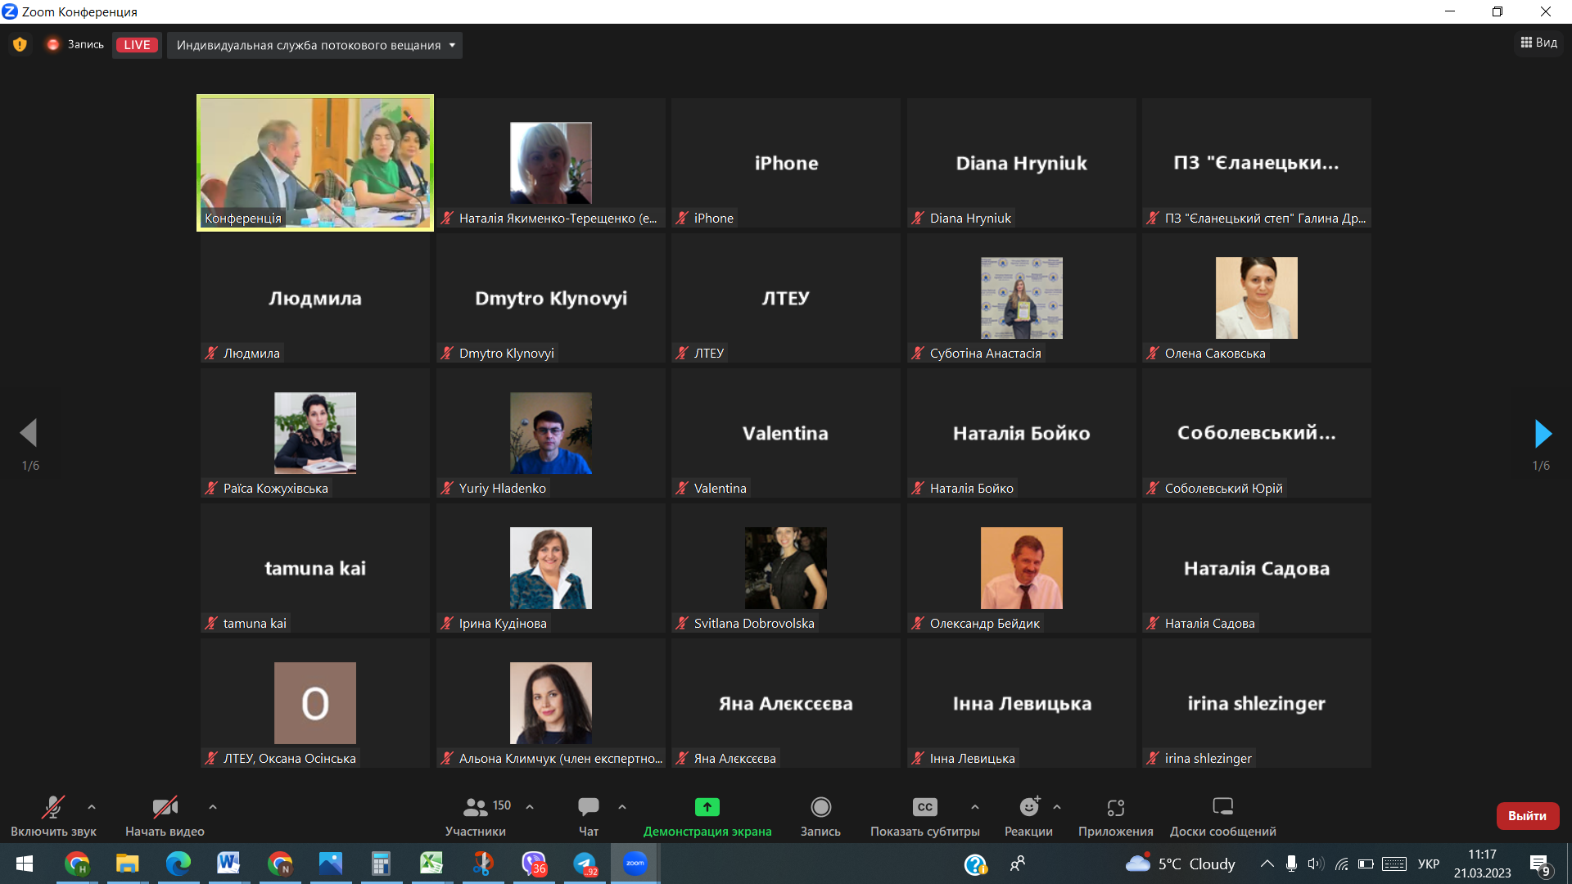1572x884 pixels.
Task: Open the Вид view menu
Action: [1539, 43]
